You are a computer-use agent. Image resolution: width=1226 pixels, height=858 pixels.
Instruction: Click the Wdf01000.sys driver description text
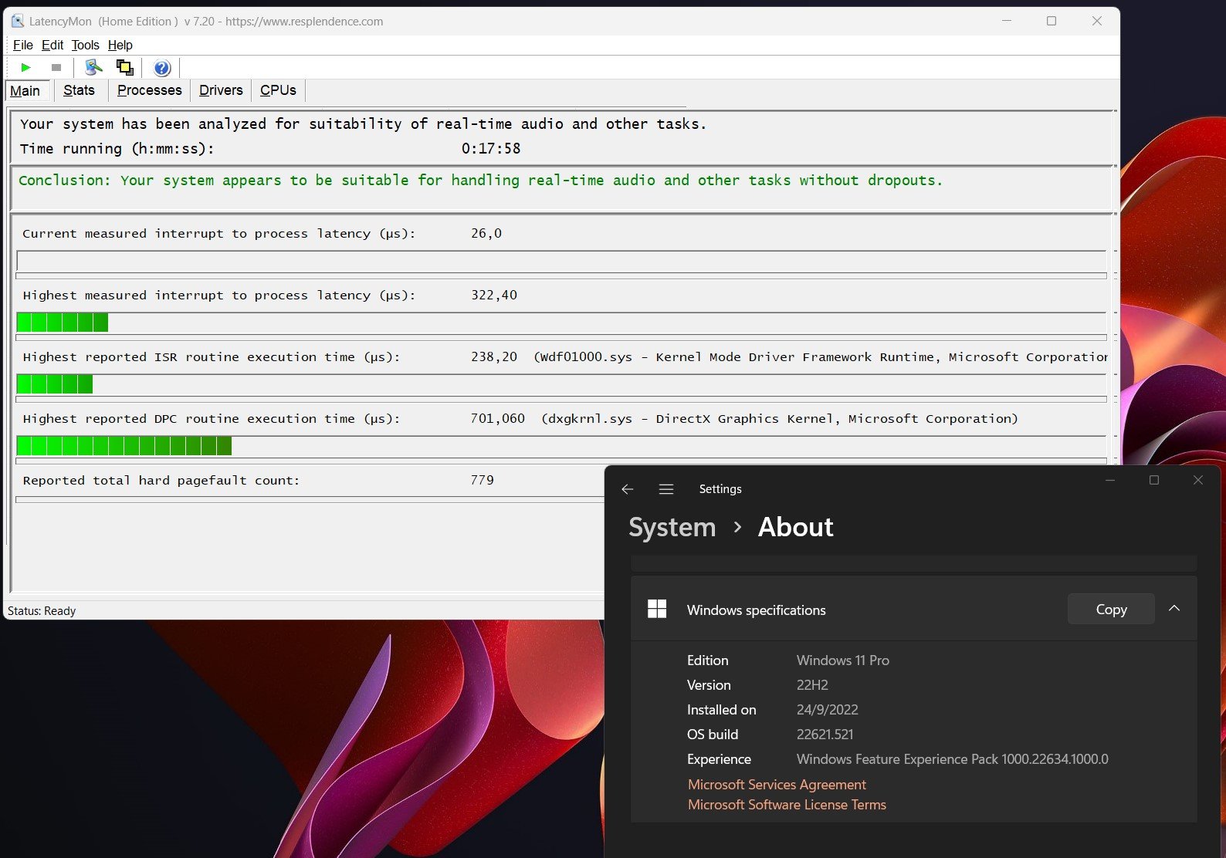click(820, 357)
